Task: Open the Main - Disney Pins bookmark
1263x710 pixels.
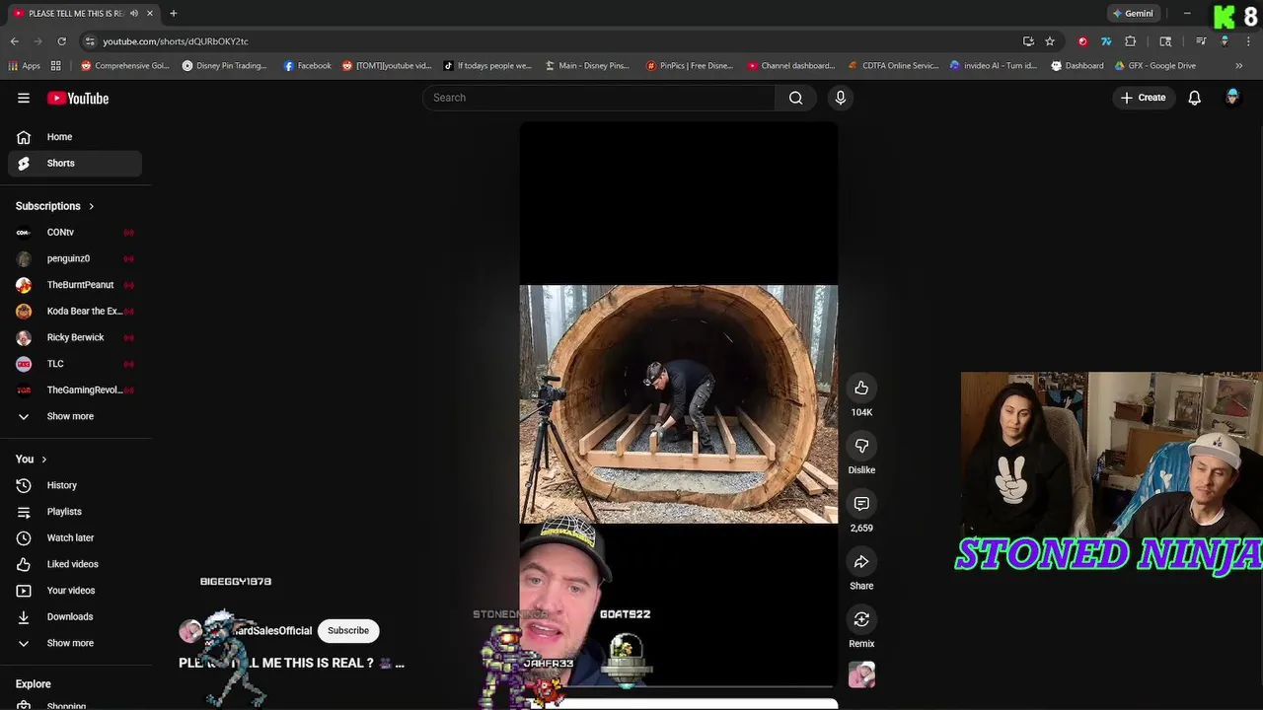Action: (587, 66)
